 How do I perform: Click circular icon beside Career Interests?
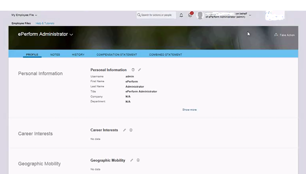click(x=131, y=130)
